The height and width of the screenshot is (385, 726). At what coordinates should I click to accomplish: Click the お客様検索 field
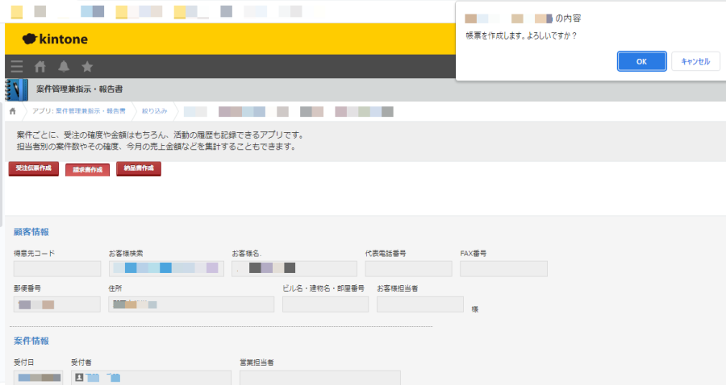point(166,268)
